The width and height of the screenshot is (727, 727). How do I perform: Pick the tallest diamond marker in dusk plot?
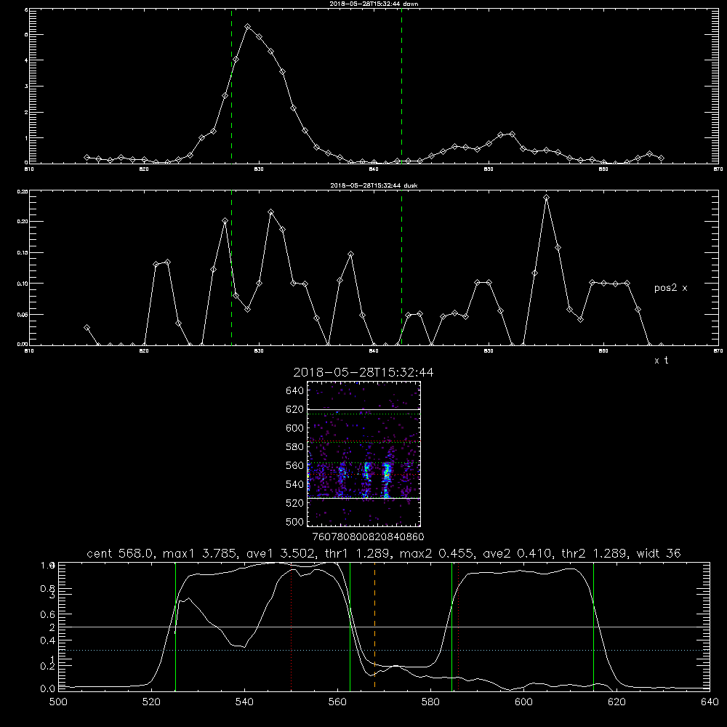[546, 198]
